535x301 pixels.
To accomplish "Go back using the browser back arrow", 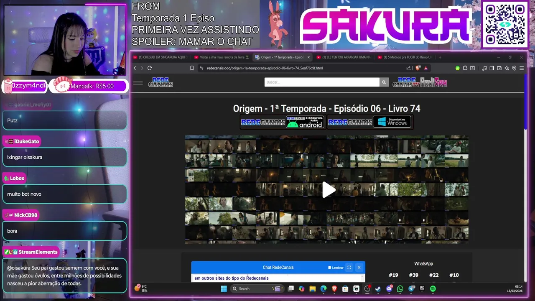I will click(x=135, y=68).
